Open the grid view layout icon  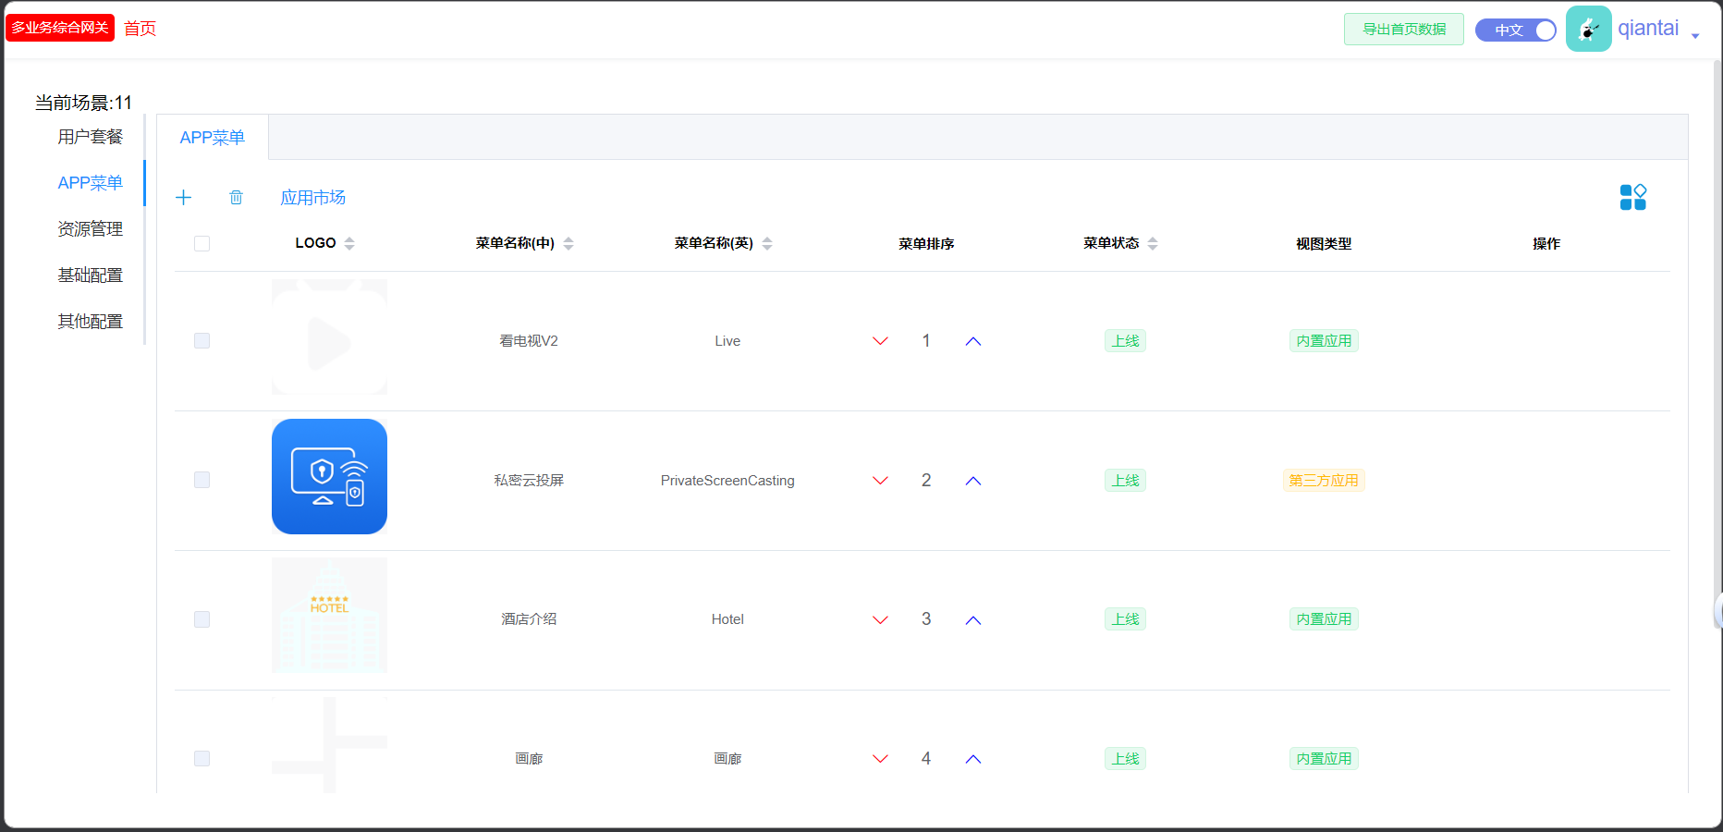(1632, 198)
